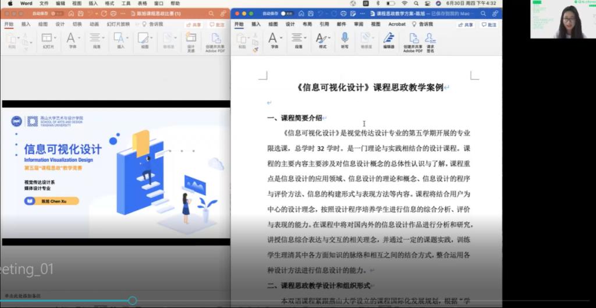Open the Transitions tab in PowerPoint

77,24
